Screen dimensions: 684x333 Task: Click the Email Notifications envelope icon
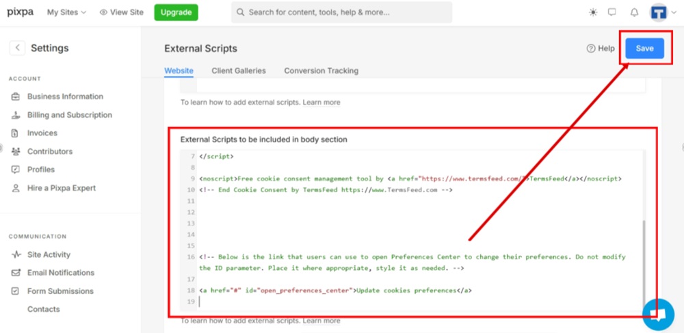[16, 273]
